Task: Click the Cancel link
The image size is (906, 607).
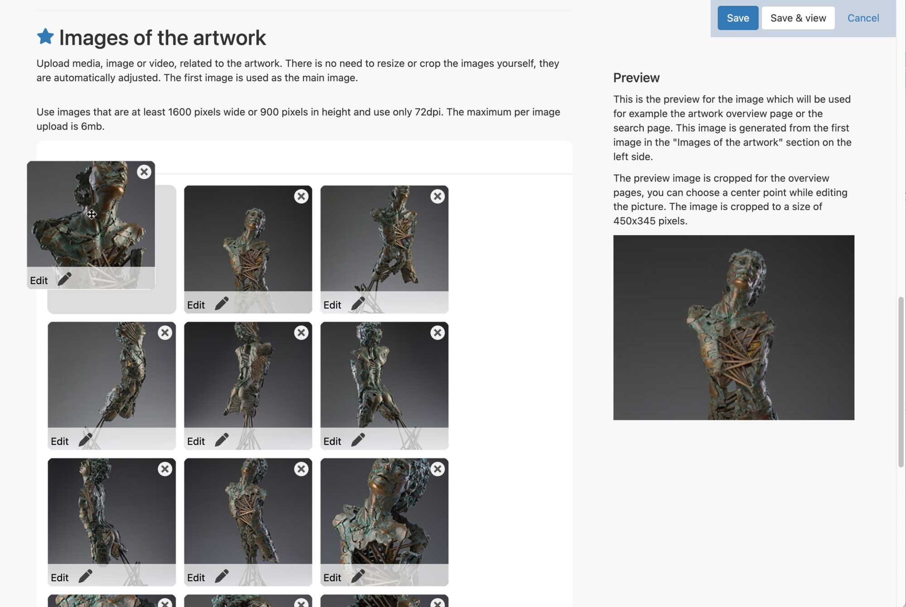Action: pos(863,18)
